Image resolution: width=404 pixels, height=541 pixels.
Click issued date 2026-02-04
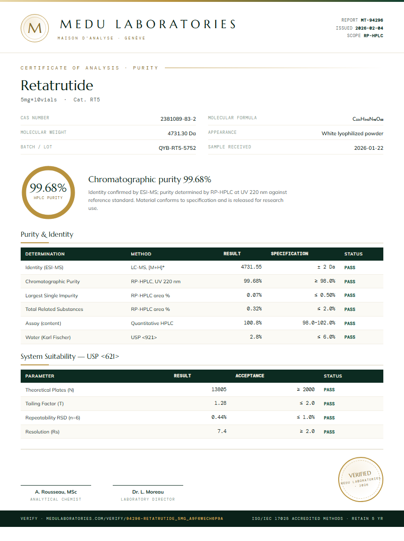pyautogui.click(x=369, y=28)
